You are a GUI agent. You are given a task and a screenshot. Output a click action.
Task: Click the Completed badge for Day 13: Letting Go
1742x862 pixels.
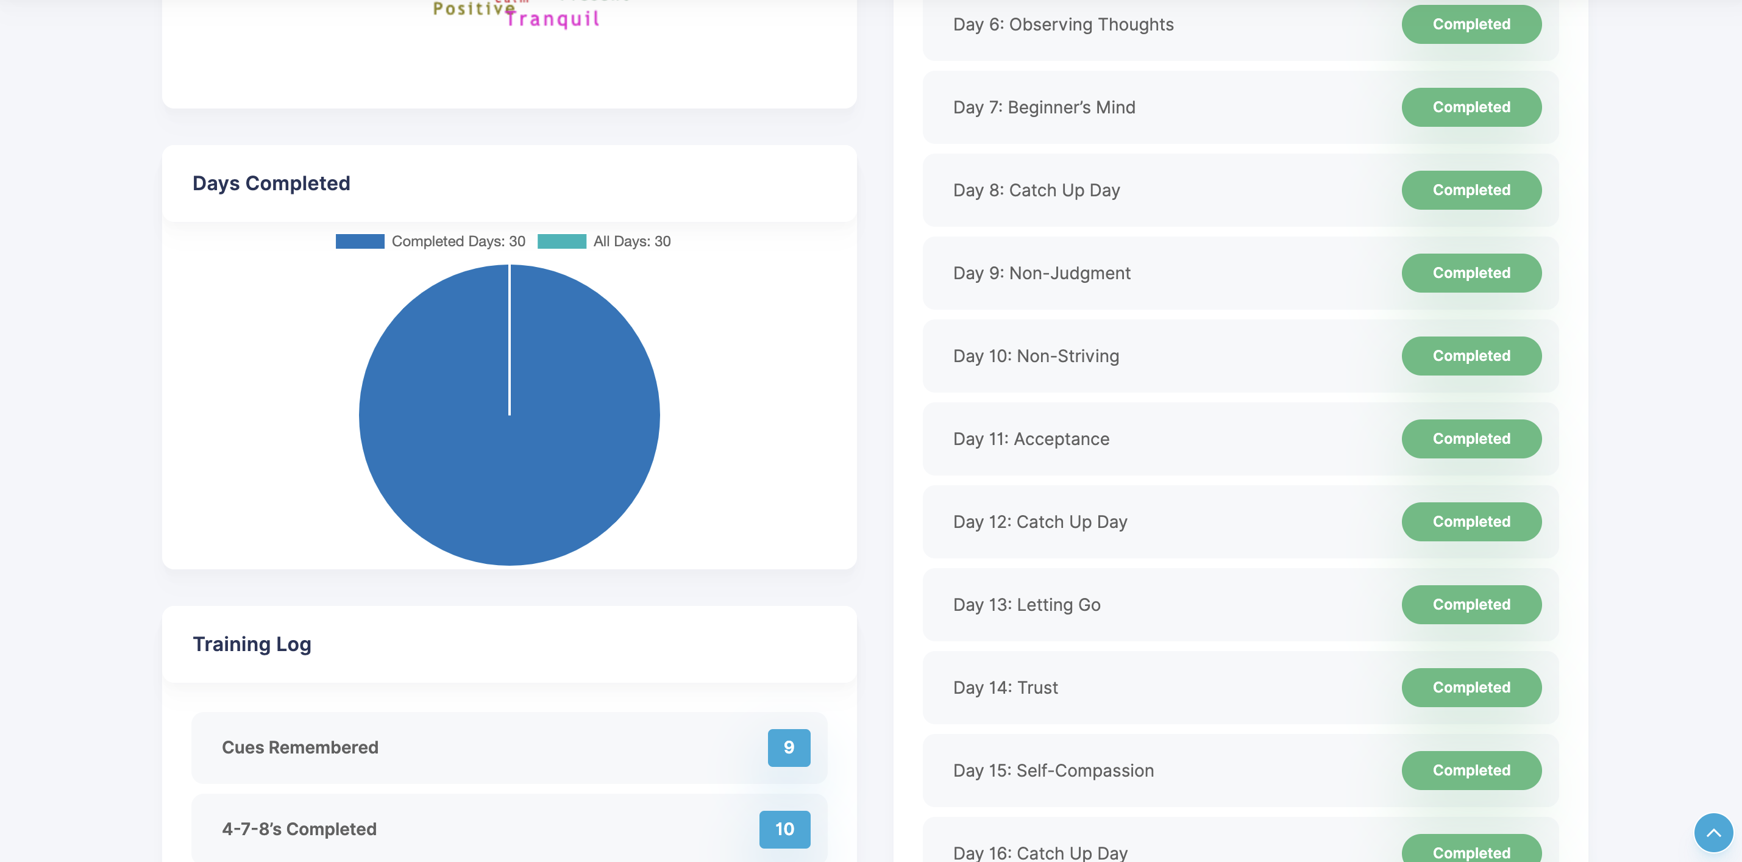(1471, 604)
